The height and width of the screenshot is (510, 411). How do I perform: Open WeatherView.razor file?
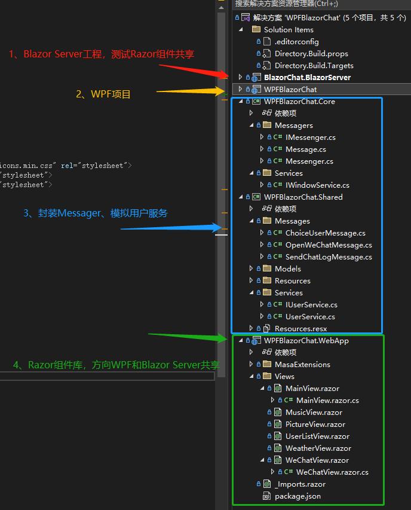pyautogui.click(x=318, y=448)
